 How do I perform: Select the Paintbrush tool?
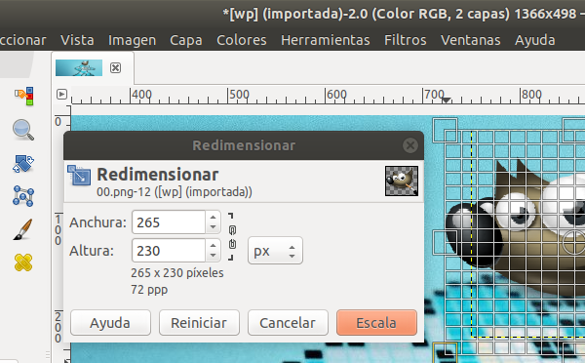tap(22, 229)
